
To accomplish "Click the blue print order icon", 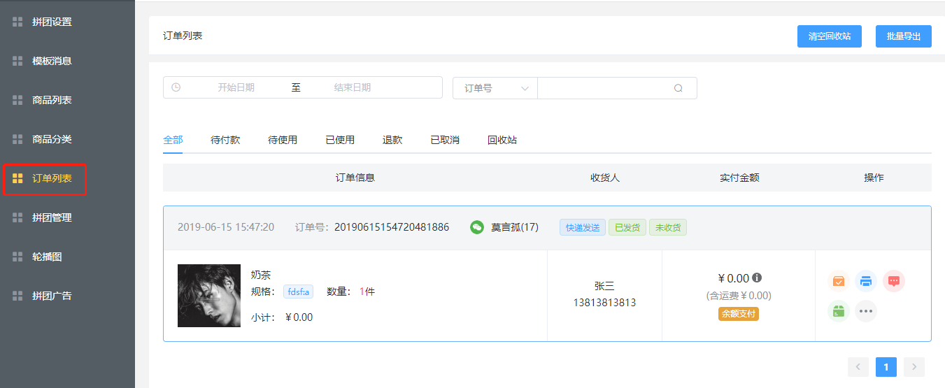I will (866, 282).
